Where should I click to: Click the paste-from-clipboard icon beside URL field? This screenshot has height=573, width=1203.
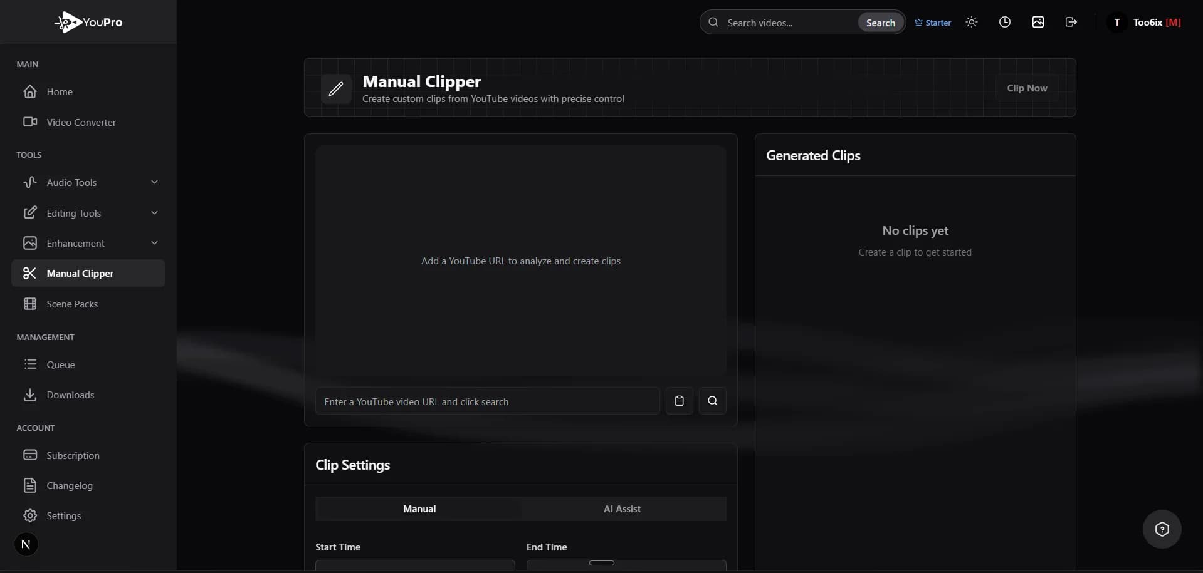(x=679, y=401)
